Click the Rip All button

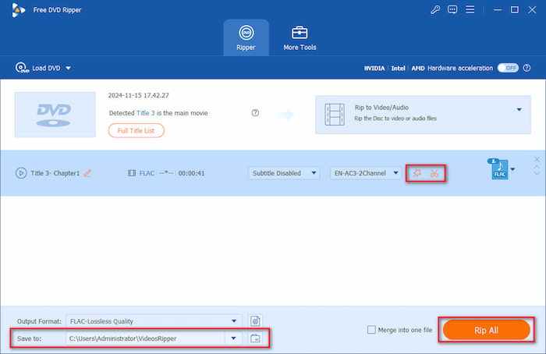pos(487,330)
